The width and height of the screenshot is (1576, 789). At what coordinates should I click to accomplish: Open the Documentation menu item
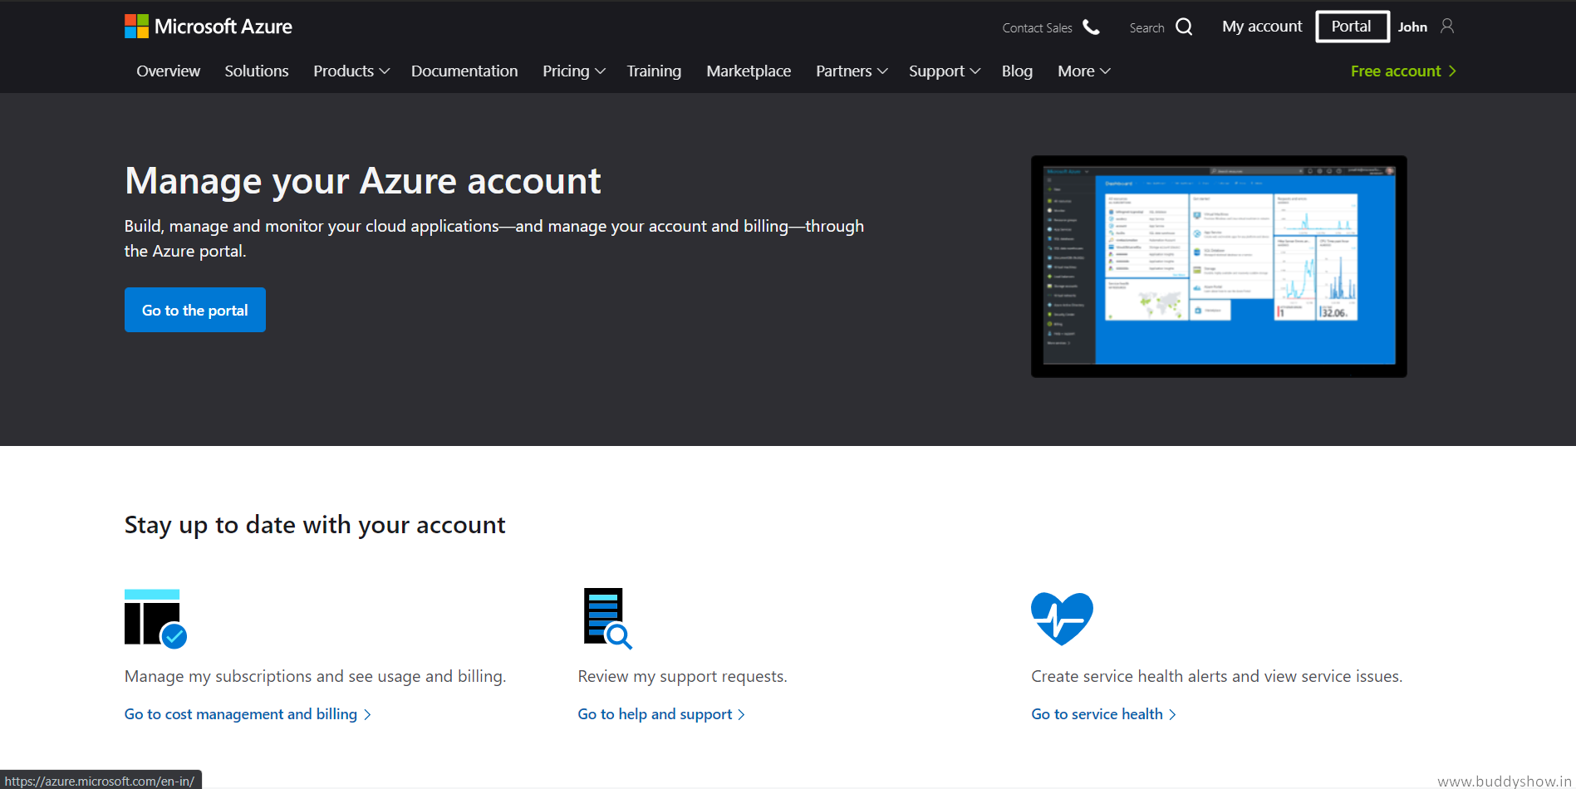point(464,71)
